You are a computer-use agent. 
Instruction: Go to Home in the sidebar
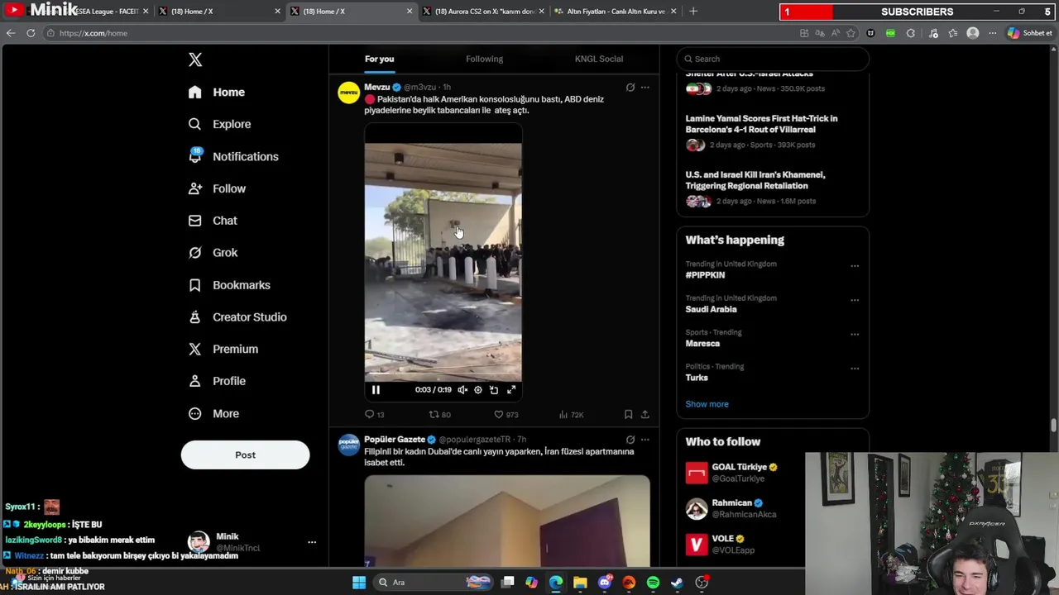pyautogui.click(x=217, y=92)
